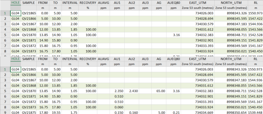Click the AG cell in lower row 9
This screenshot has width=263, height=114.
pyautogui.click(x=159, y=112)
